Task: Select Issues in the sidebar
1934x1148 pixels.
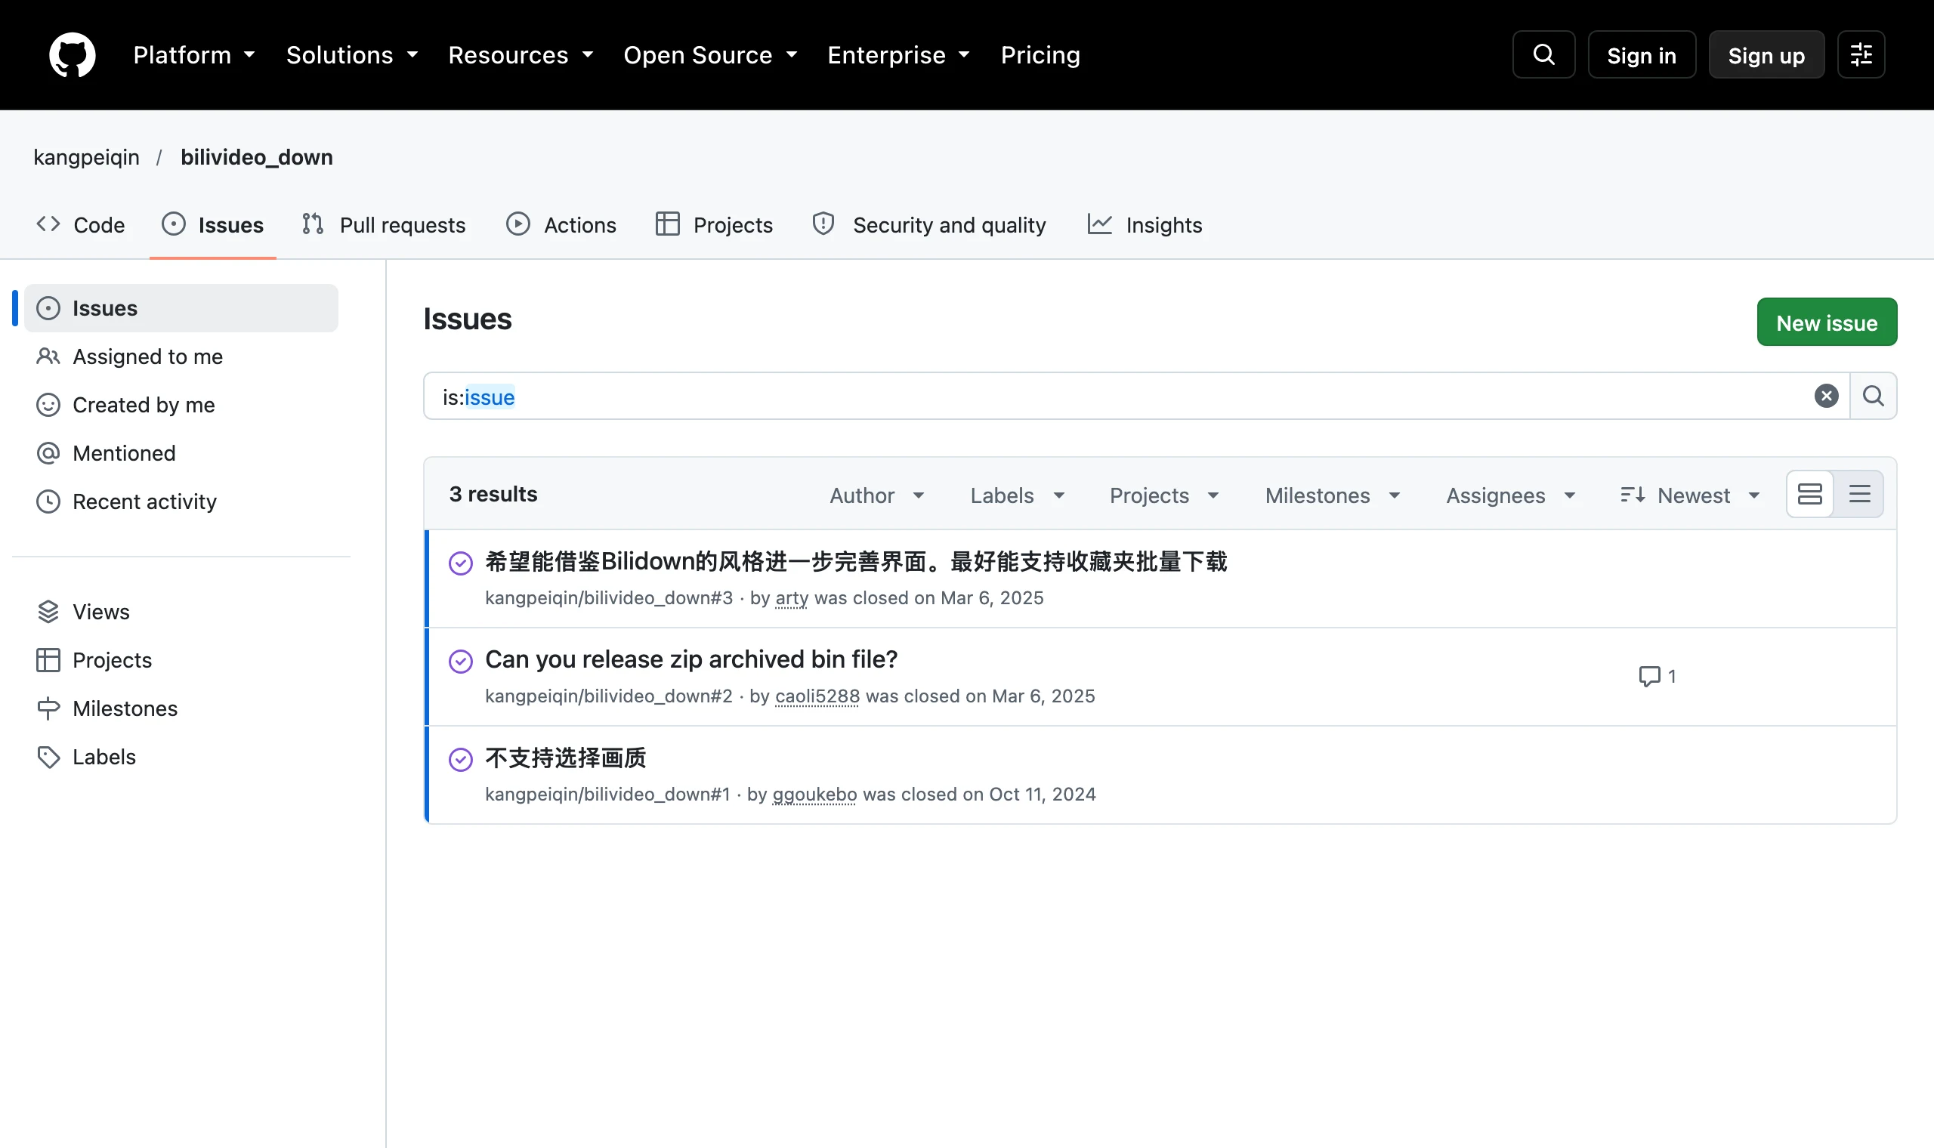Action: point(181,308)
